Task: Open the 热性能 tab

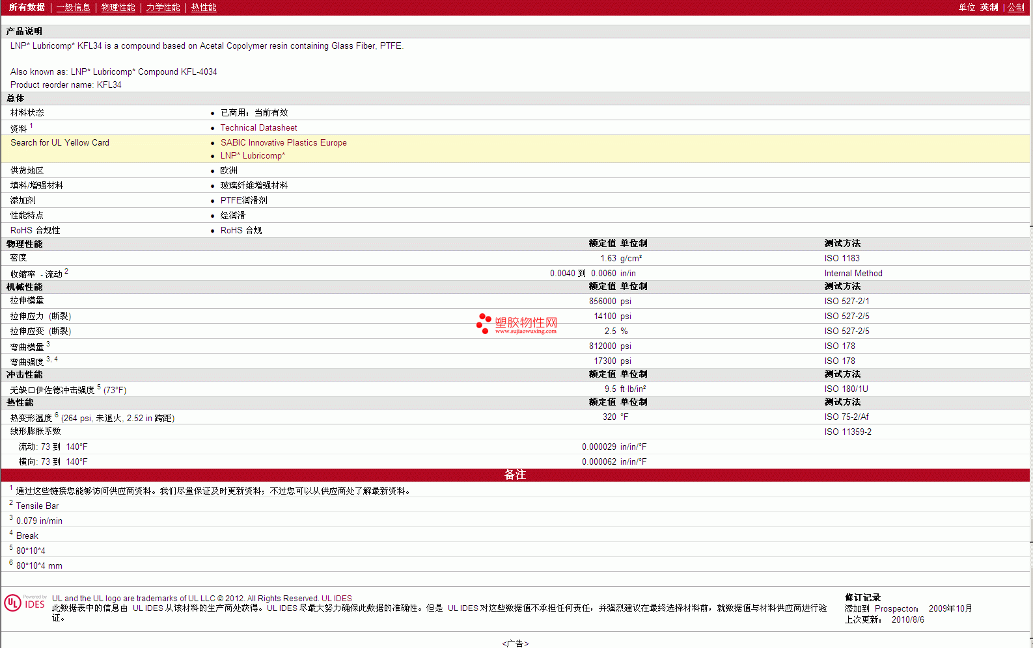Action: tap(204, 8)
